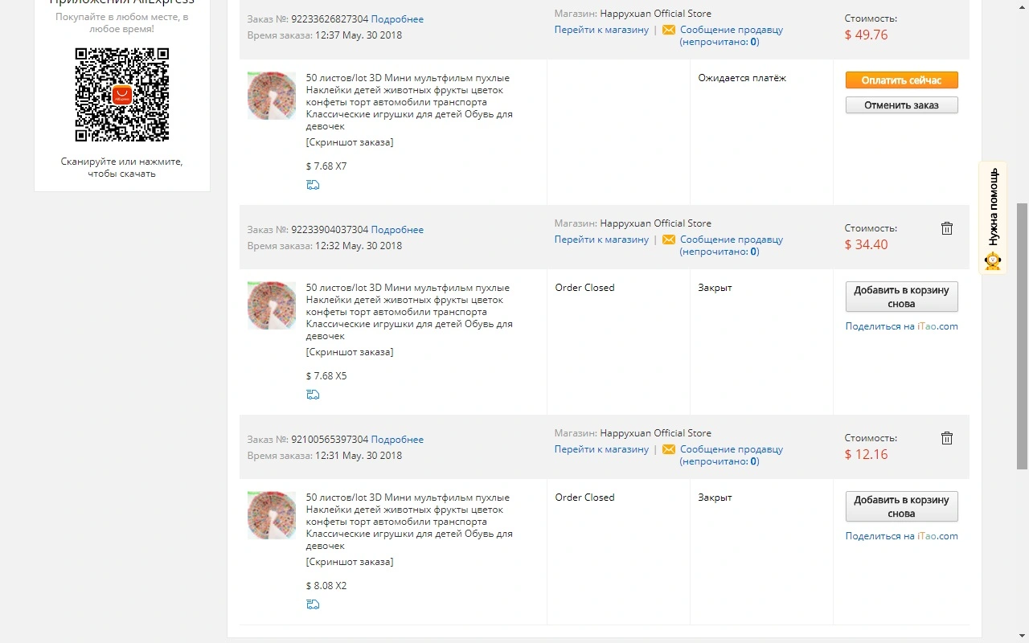Click shipping truck icon under $7.68 X5
Image resolution: width=1029 pixels, height=643 pixels.
(x=313, y=395)
